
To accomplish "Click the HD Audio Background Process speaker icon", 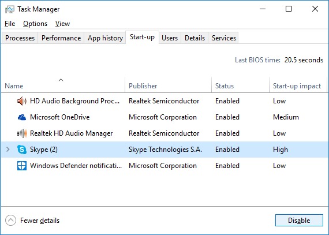I will [x=22, y=101].
